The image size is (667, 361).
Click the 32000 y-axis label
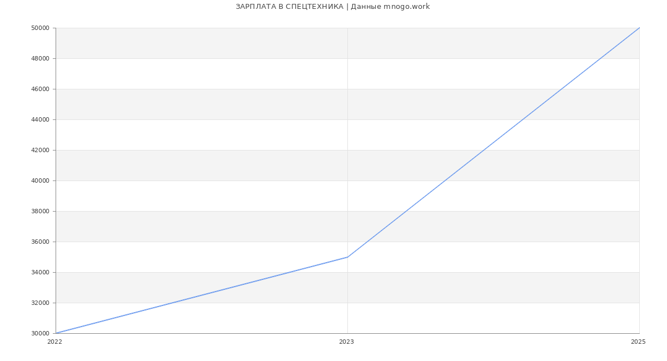click(41, 303)
